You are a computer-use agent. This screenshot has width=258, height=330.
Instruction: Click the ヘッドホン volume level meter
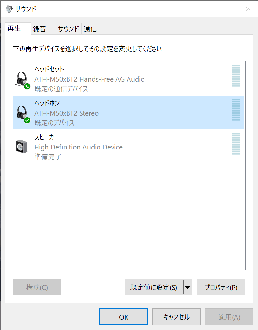[236, 110]
